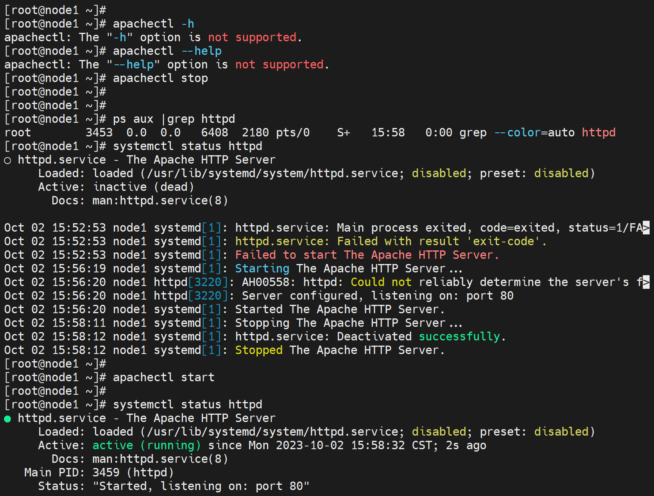Click the 'apachectl -h' command text

[x=153, y=24]
